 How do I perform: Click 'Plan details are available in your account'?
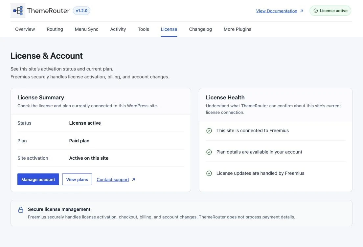point(259,152)
